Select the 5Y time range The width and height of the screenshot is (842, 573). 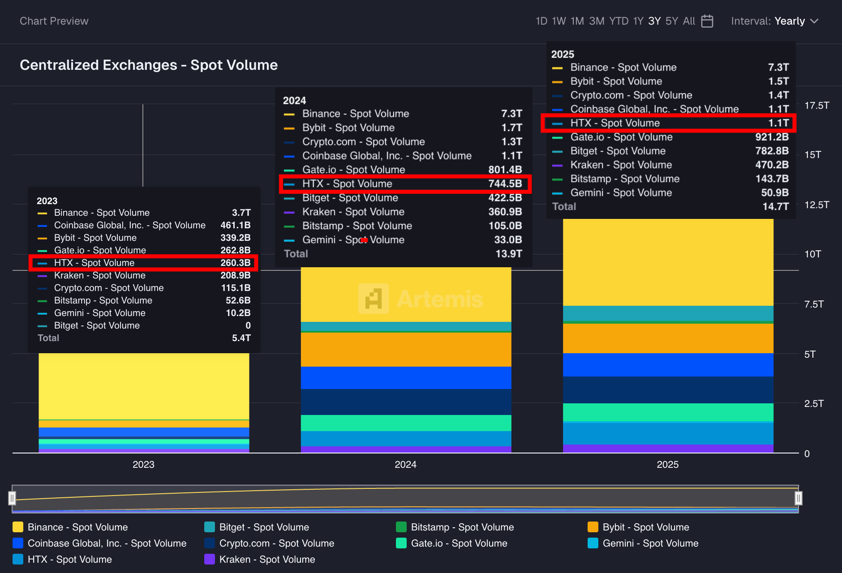pyautogui.click(x=671, y=21)
